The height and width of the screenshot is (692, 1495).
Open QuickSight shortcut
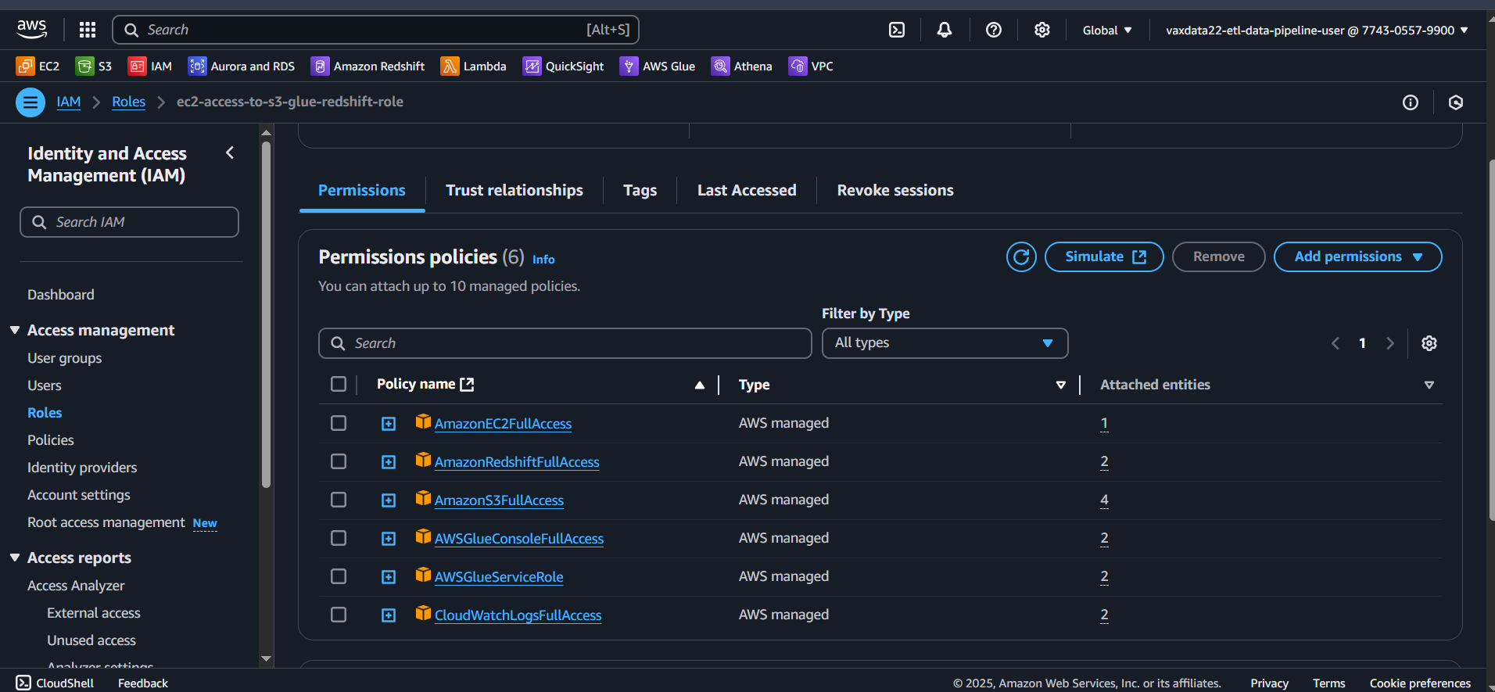564,66
